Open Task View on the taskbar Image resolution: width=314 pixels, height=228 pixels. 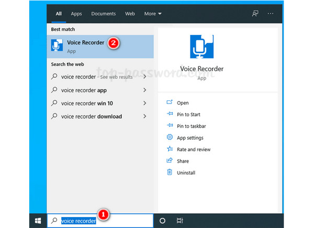180,221
